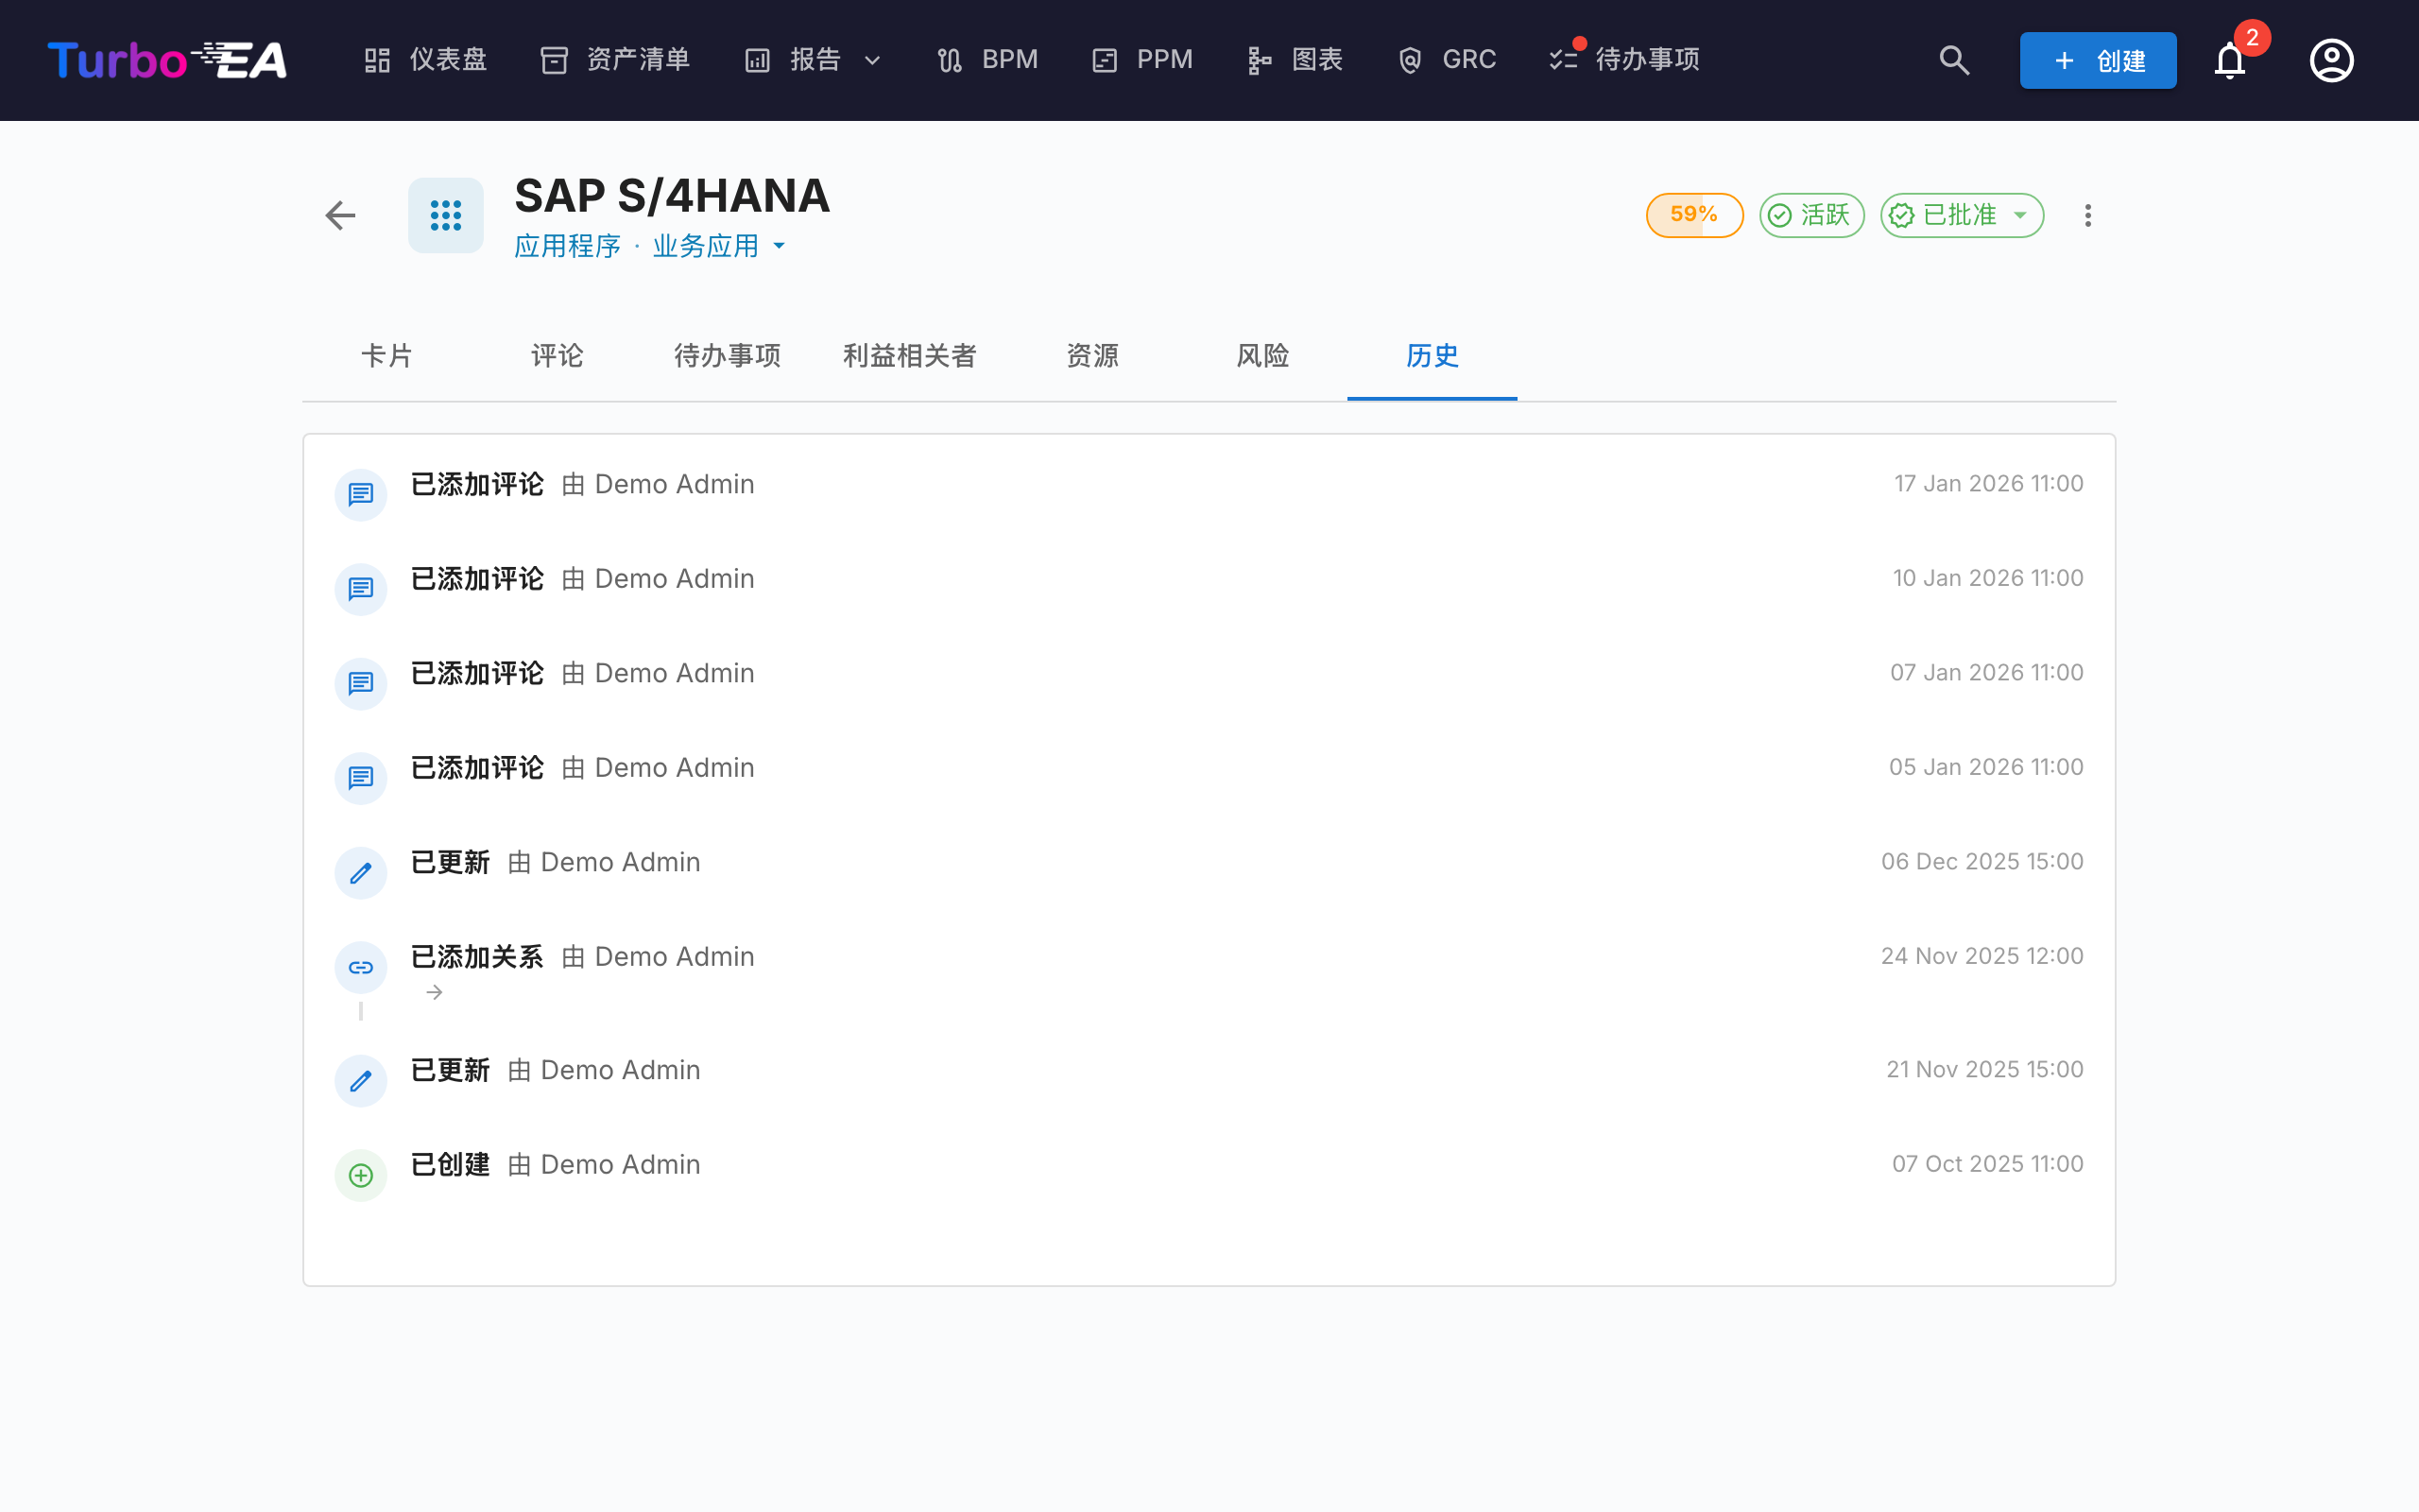This screenshot has width=2419, height=1512.
Task: Click the 06 Dec 2025 15:00 timestamp
Action: [x=1982, y=862]
